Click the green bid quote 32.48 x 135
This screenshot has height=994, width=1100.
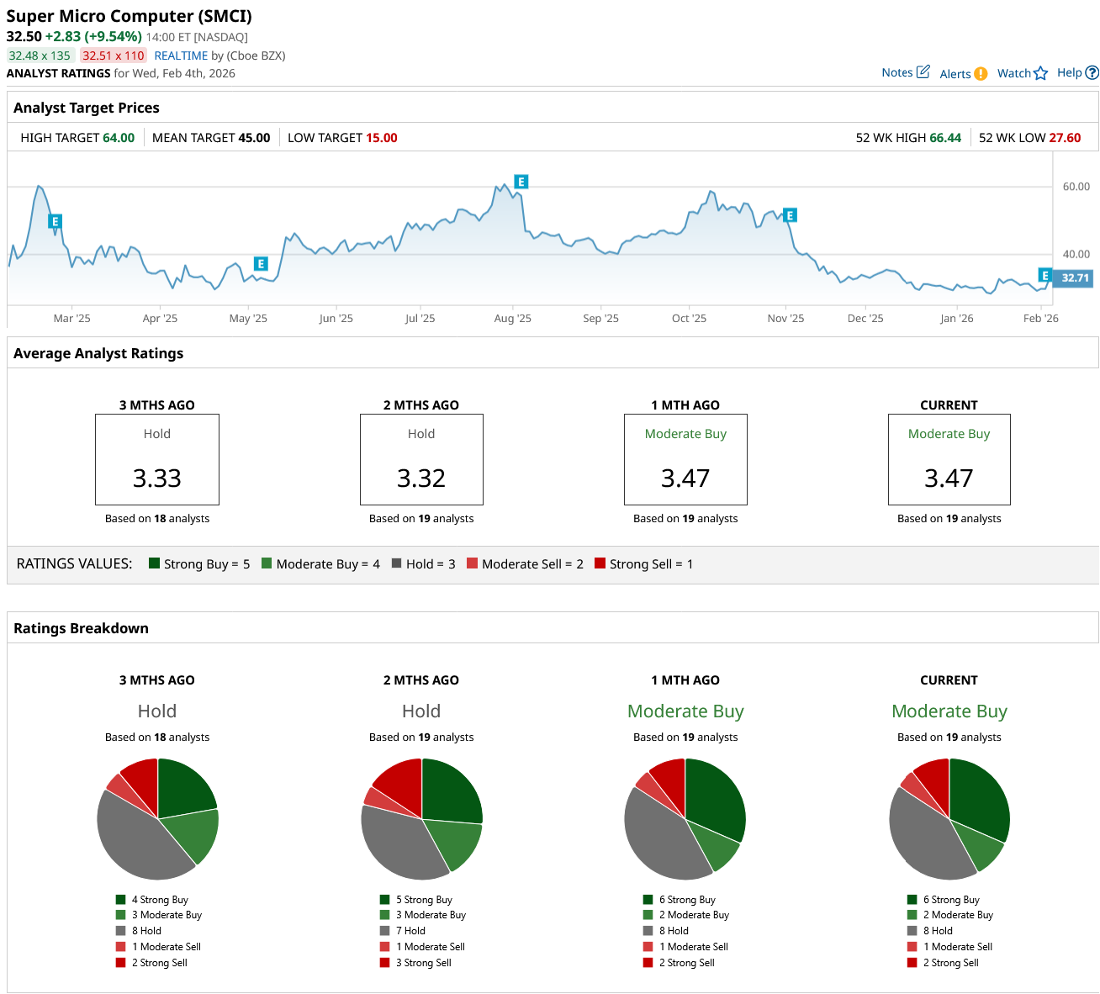click(40, 56)
